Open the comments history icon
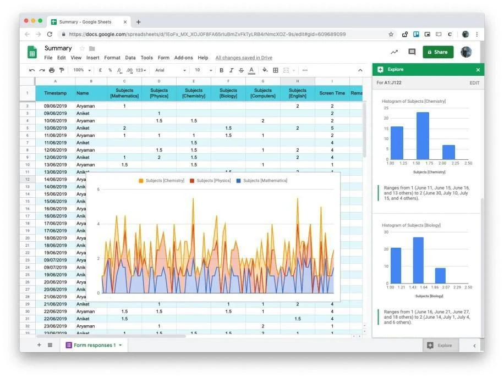This screenshot has width=504, height=378. (x=412, y=52)
